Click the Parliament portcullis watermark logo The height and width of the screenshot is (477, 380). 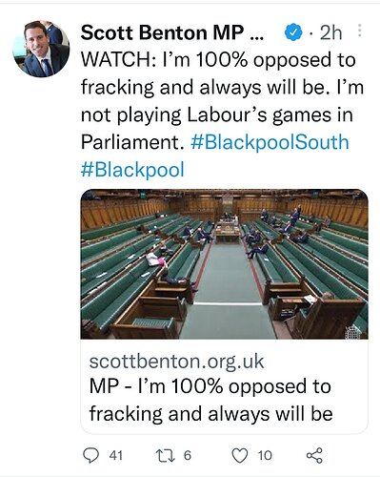352,331
